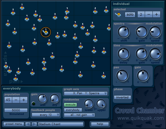The width and height of the screenshot is (166, 129).
Task: Click the green gain indicator LED
Action: point(34,104)
